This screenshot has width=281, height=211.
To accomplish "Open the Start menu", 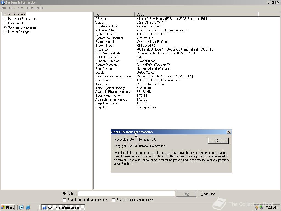I will 7,207.
